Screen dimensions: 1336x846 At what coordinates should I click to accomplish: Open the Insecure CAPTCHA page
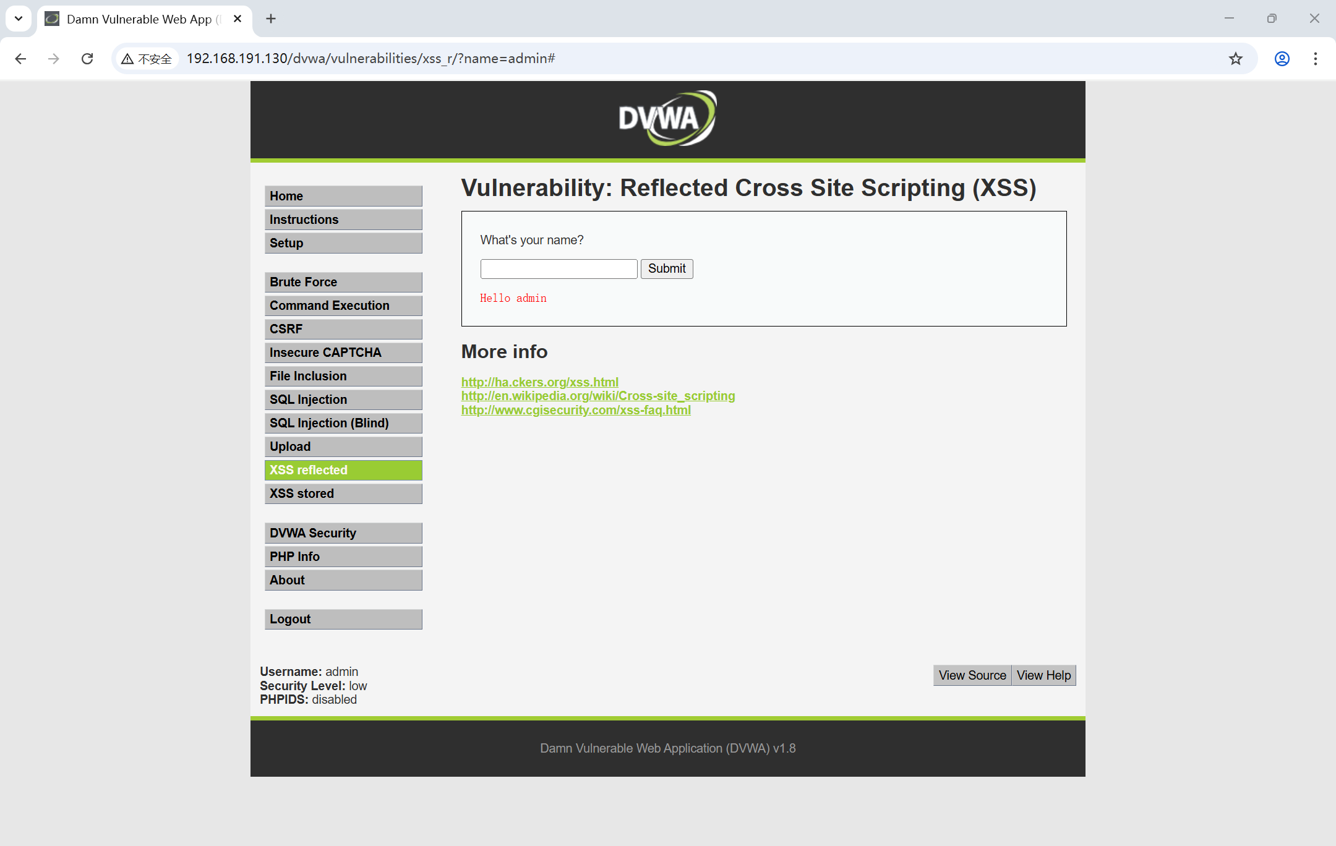[x=343, y=352]
